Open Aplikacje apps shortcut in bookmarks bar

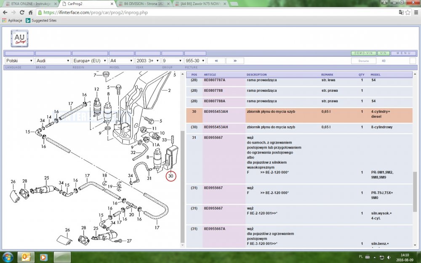coord(12,20)
